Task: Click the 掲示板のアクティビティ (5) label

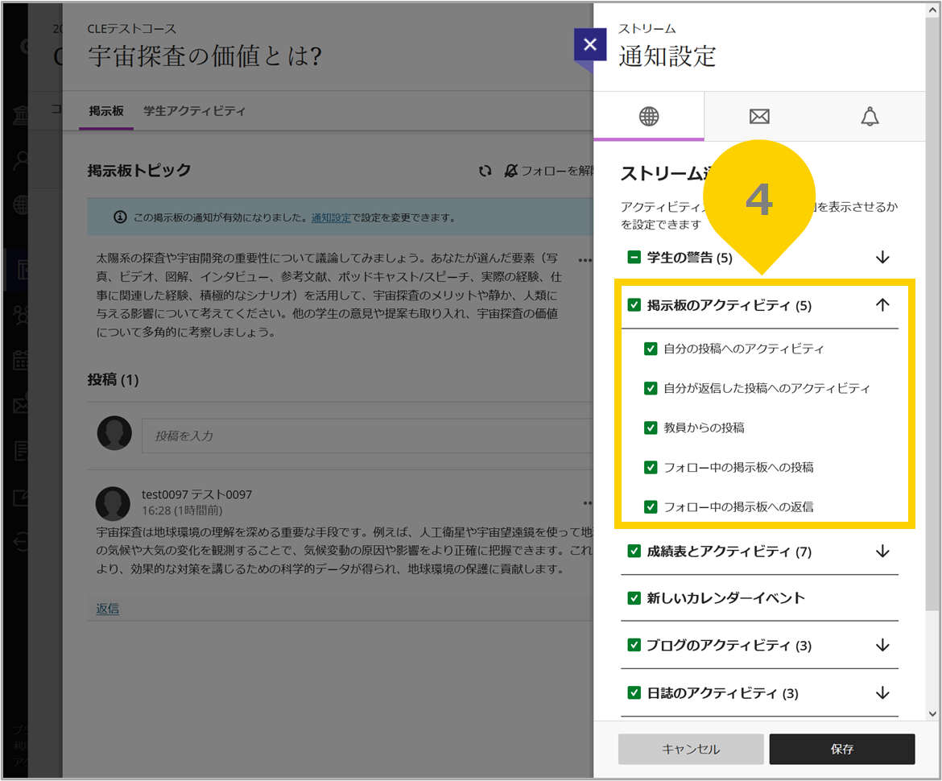Action: (x=729, y=306)
